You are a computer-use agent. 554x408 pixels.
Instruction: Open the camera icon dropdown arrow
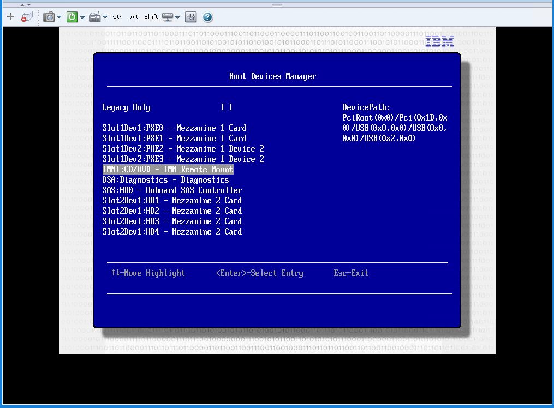click(x=58, y=16)
